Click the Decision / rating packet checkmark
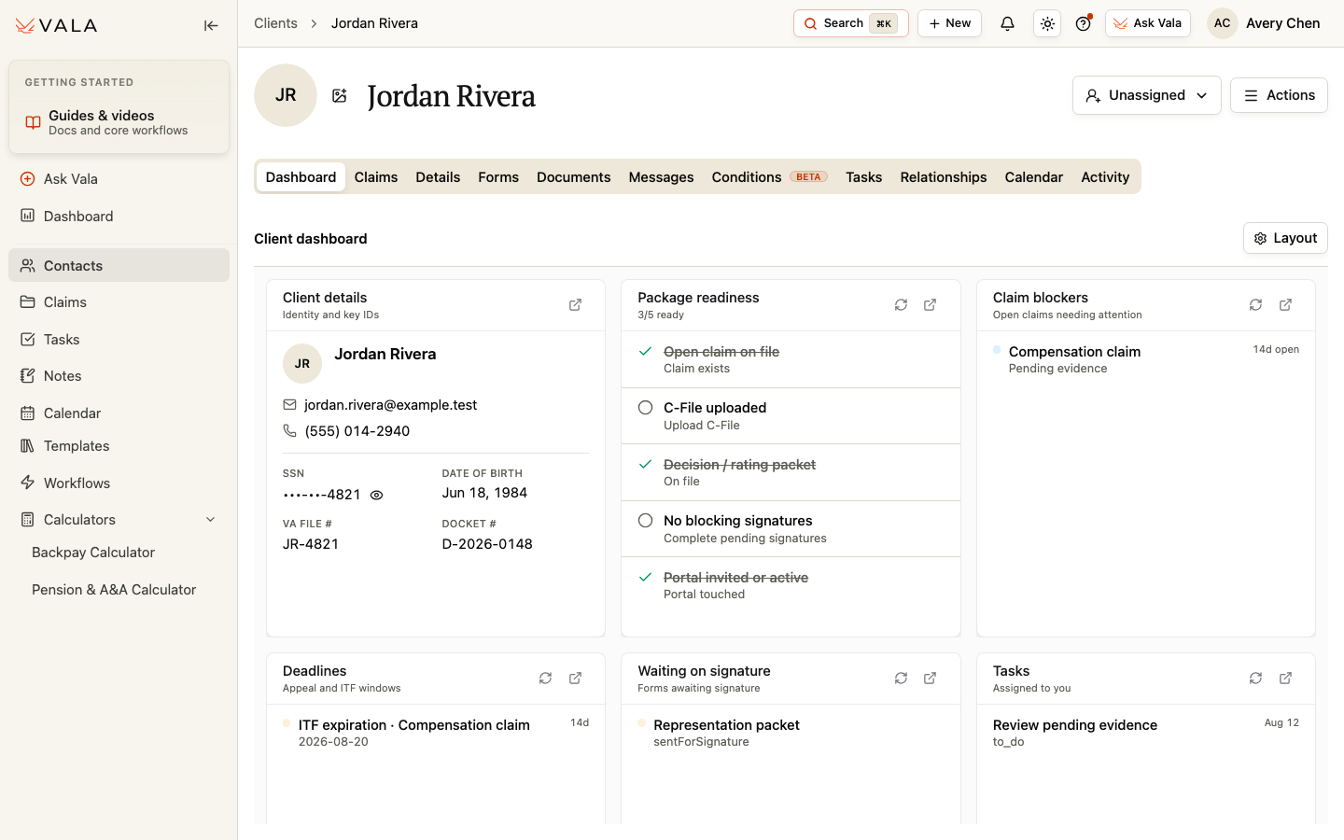Image resolution: width=1344 pixels, height=840 pixels. 645,464
